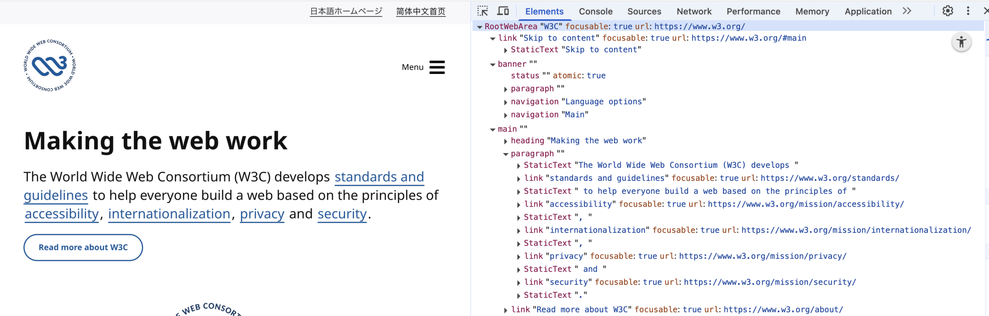Expand link internationalization tree node
989x316 pixels.
click(519, 231)
